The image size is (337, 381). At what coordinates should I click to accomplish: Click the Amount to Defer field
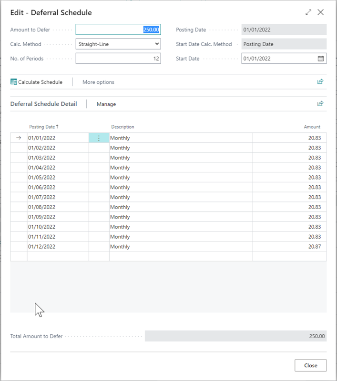click(118, 30)
